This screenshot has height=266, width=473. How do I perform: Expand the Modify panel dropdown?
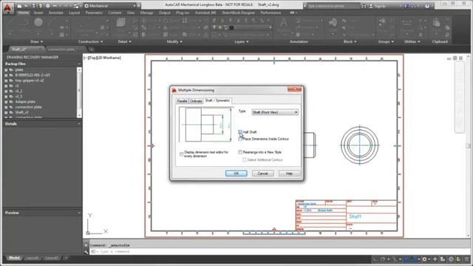174,41
